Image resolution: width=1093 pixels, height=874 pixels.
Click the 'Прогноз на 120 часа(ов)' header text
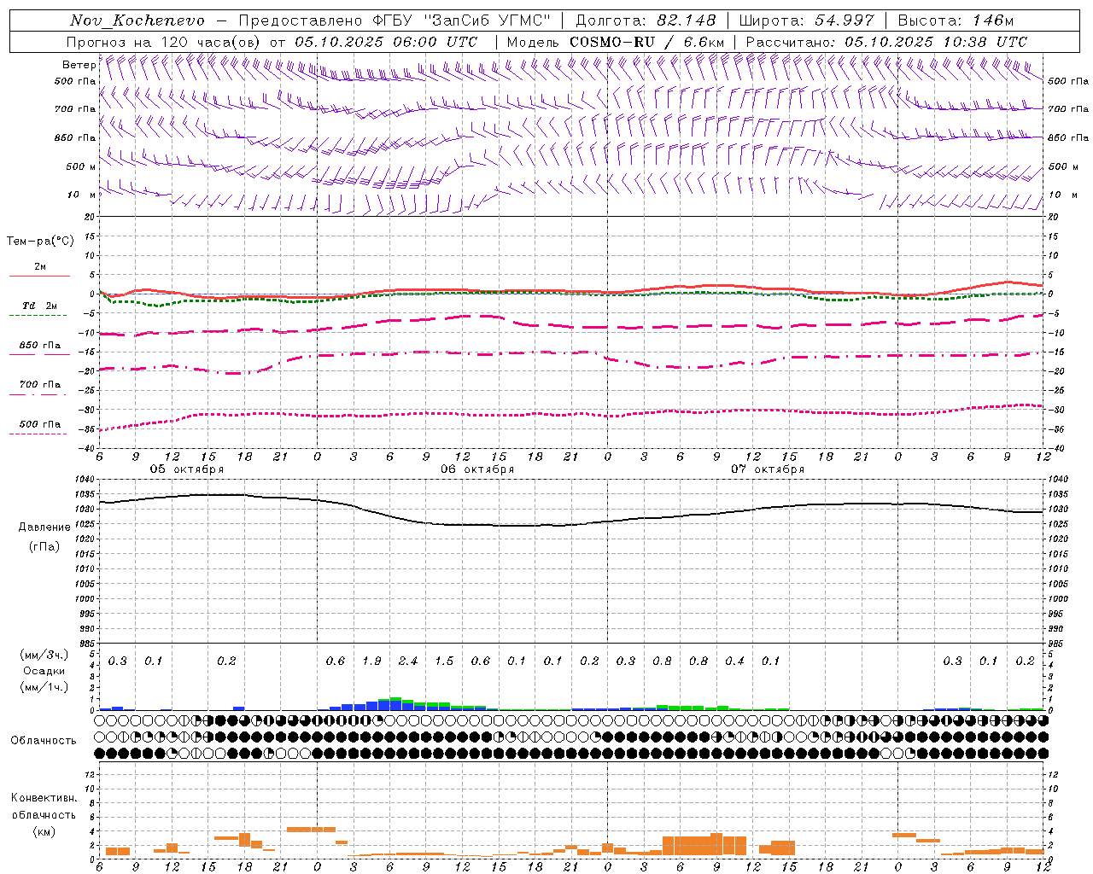tap(164, 42)
